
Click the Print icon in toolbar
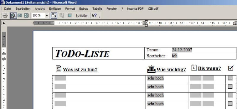5,16
